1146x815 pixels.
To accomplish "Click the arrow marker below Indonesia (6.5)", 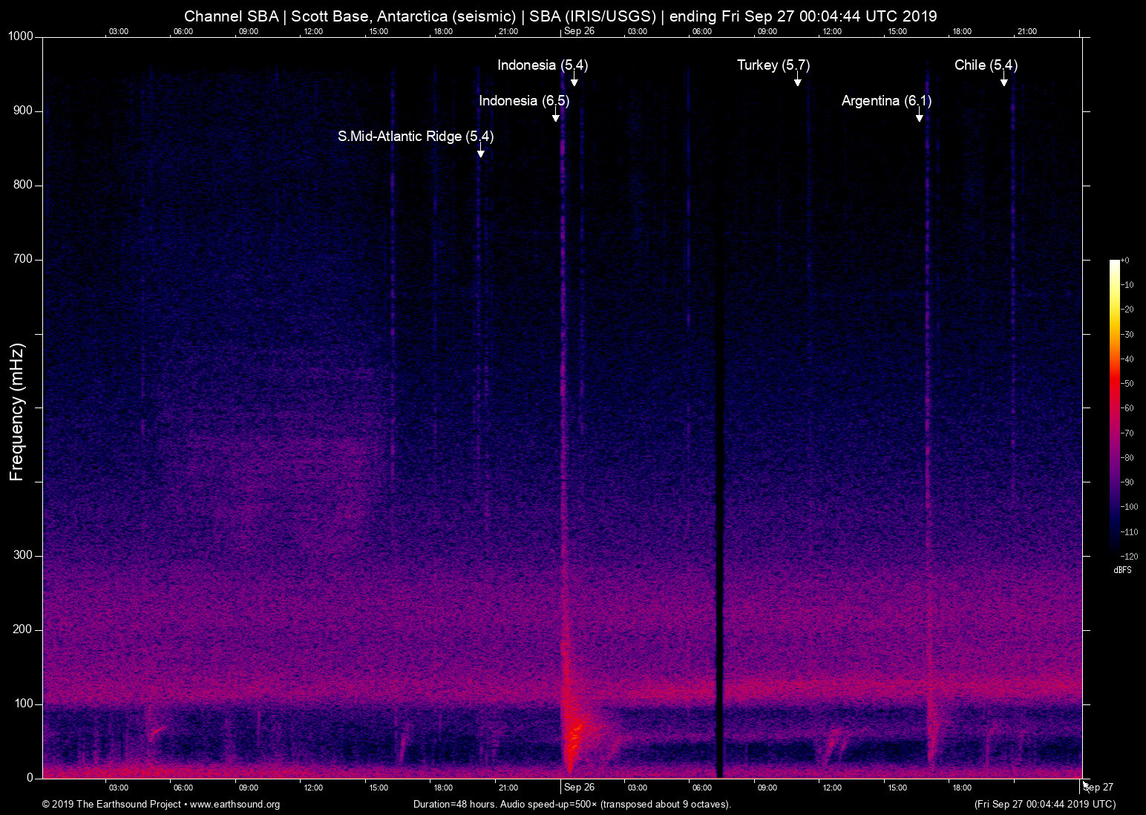I will [555, 117].
